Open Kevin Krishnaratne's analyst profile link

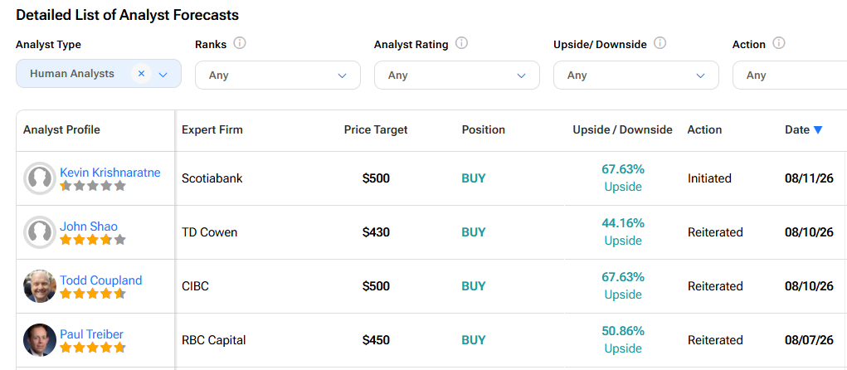[x=110, y=173]
